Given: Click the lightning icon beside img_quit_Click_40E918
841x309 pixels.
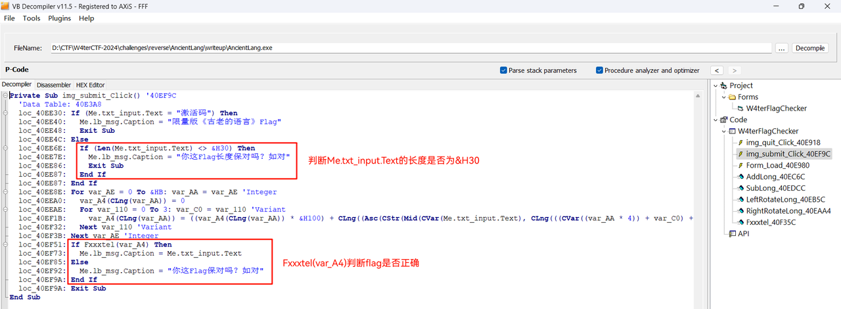Looking at the screenshot, I should coord(740,142).
